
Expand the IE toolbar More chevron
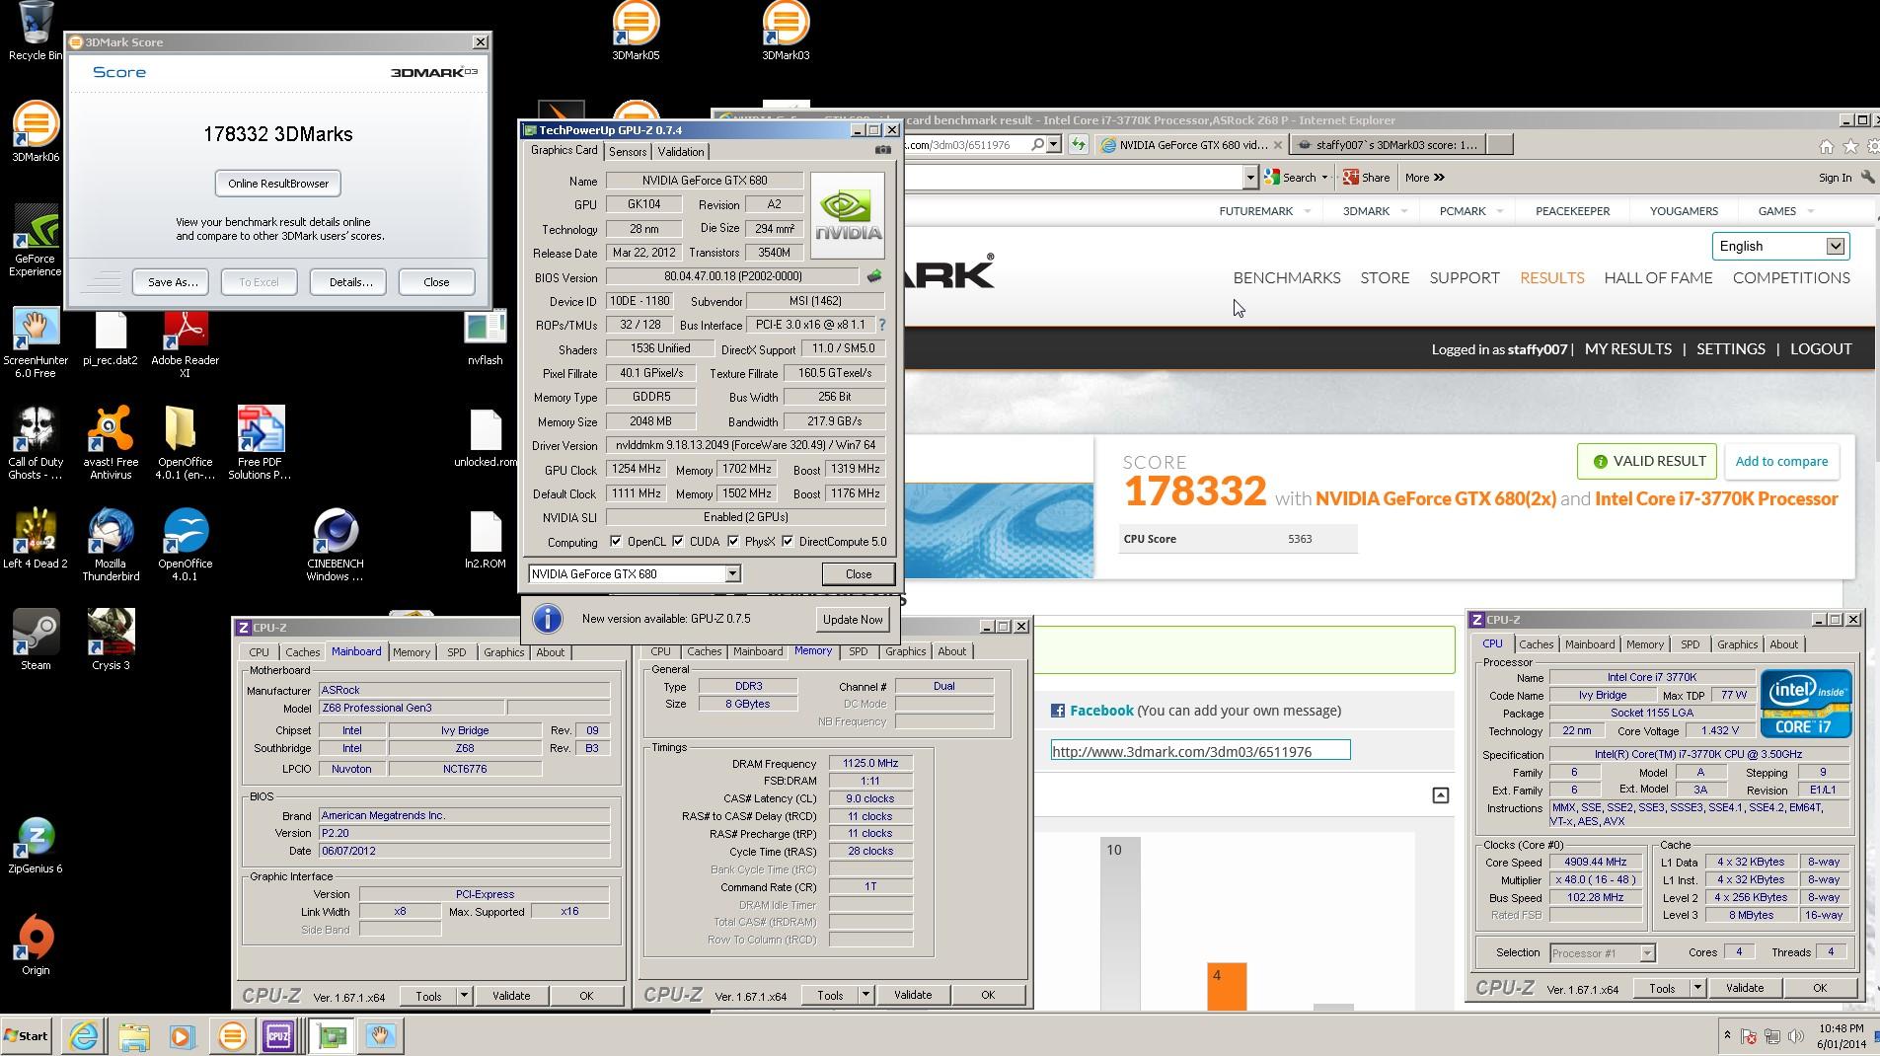1439,178
